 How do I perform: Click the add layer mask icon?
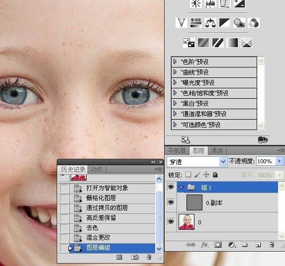click(218, 245)
